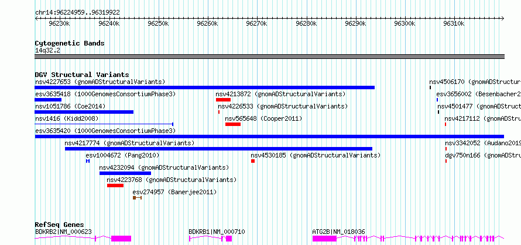
Task: Click the chr14:96224959..96319922 position label
Action: (77, 12)
